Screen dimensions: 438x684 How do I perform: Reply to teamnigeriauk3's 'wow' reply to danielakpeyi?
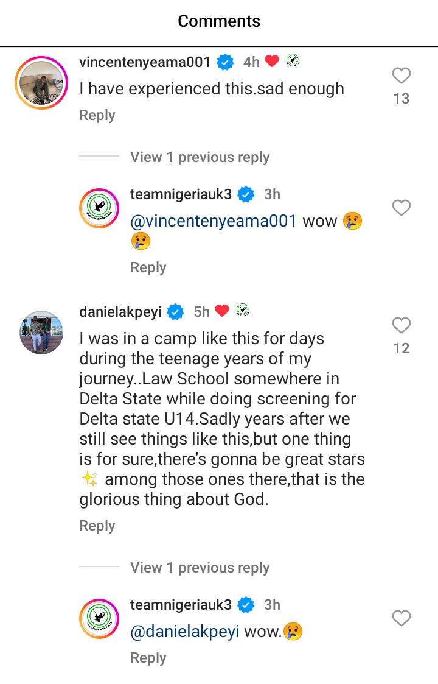tap(148, 658)
